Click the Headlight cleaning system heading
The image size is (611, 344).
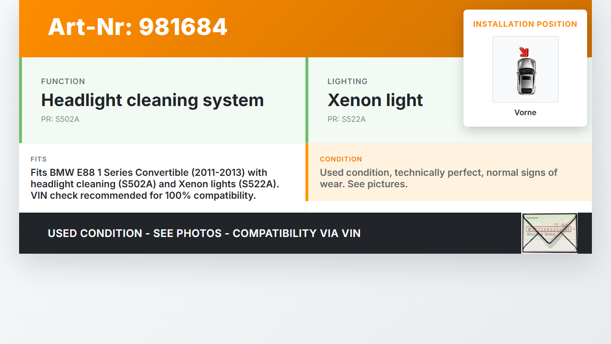coord(152,100)
